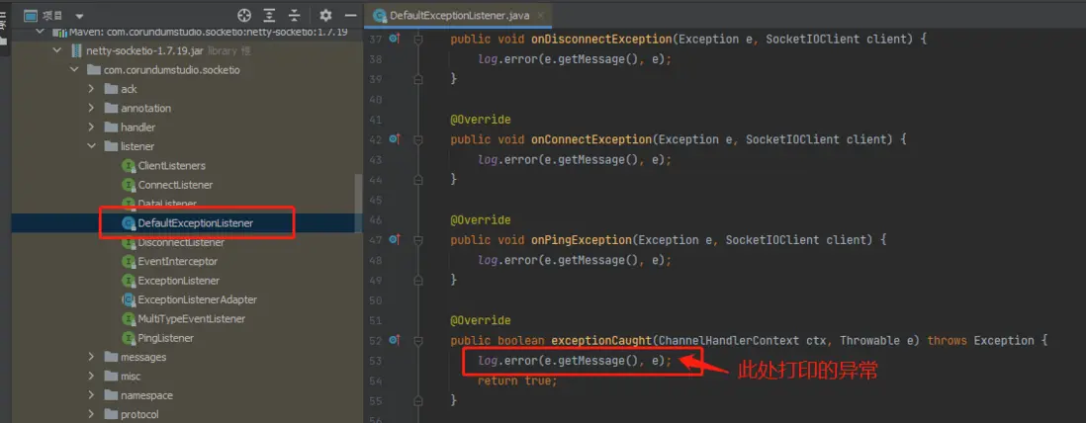Screen dimensions: 1086x423
Task: Click the onDisconnectException method name in code
Action: click(601, 39)
